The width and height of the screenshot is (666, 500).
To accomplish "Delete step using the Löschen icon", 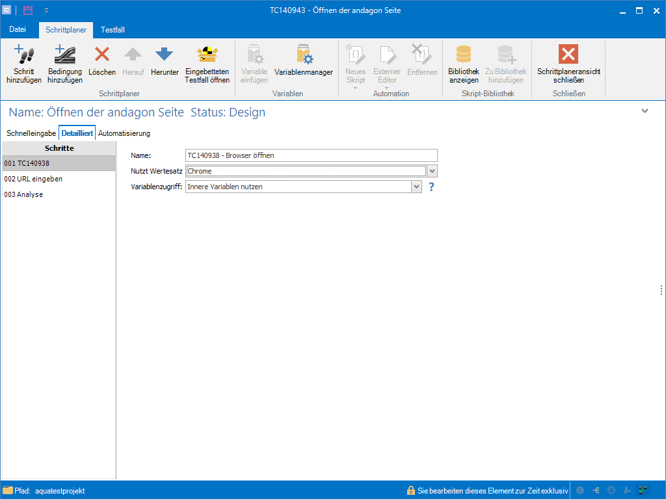I will (x=102, y=55).
